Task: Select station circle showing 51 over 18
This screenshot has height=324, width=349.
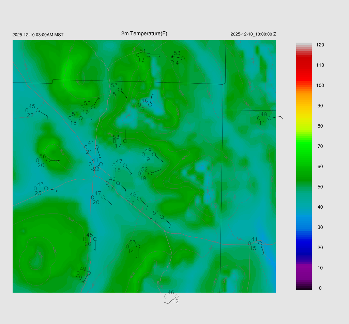Action: (81, 118)
